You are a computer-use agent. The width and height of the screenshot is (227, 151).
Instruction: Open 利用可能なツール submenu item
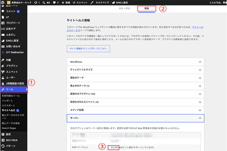(11, 96)
